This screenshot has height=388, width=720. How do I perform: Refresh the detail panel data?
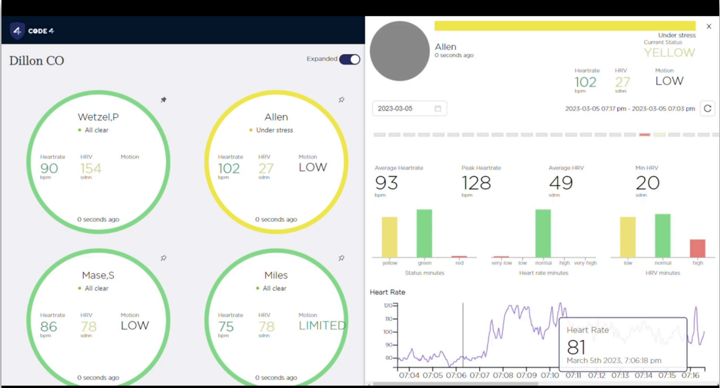click(707, 108)
